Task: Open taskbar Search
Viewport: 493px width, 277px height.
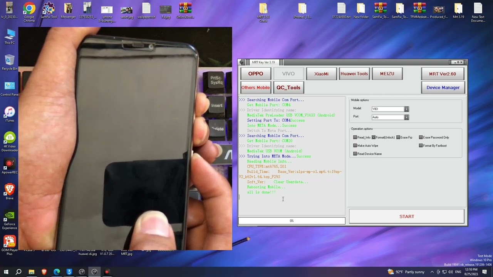Action: click(x=18, y=272)
